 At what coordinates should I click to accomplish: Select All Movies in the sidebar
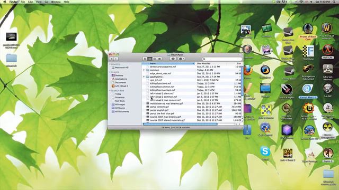point(118,108)
